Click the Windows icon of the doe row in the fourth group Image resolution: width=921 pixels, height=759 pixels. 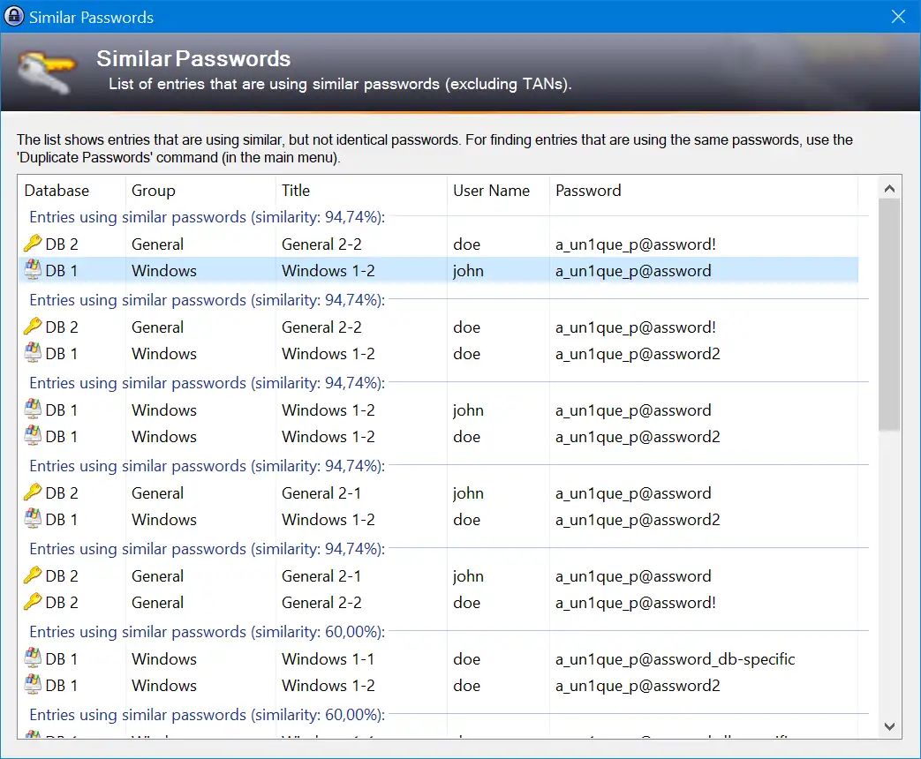point(33,519)
